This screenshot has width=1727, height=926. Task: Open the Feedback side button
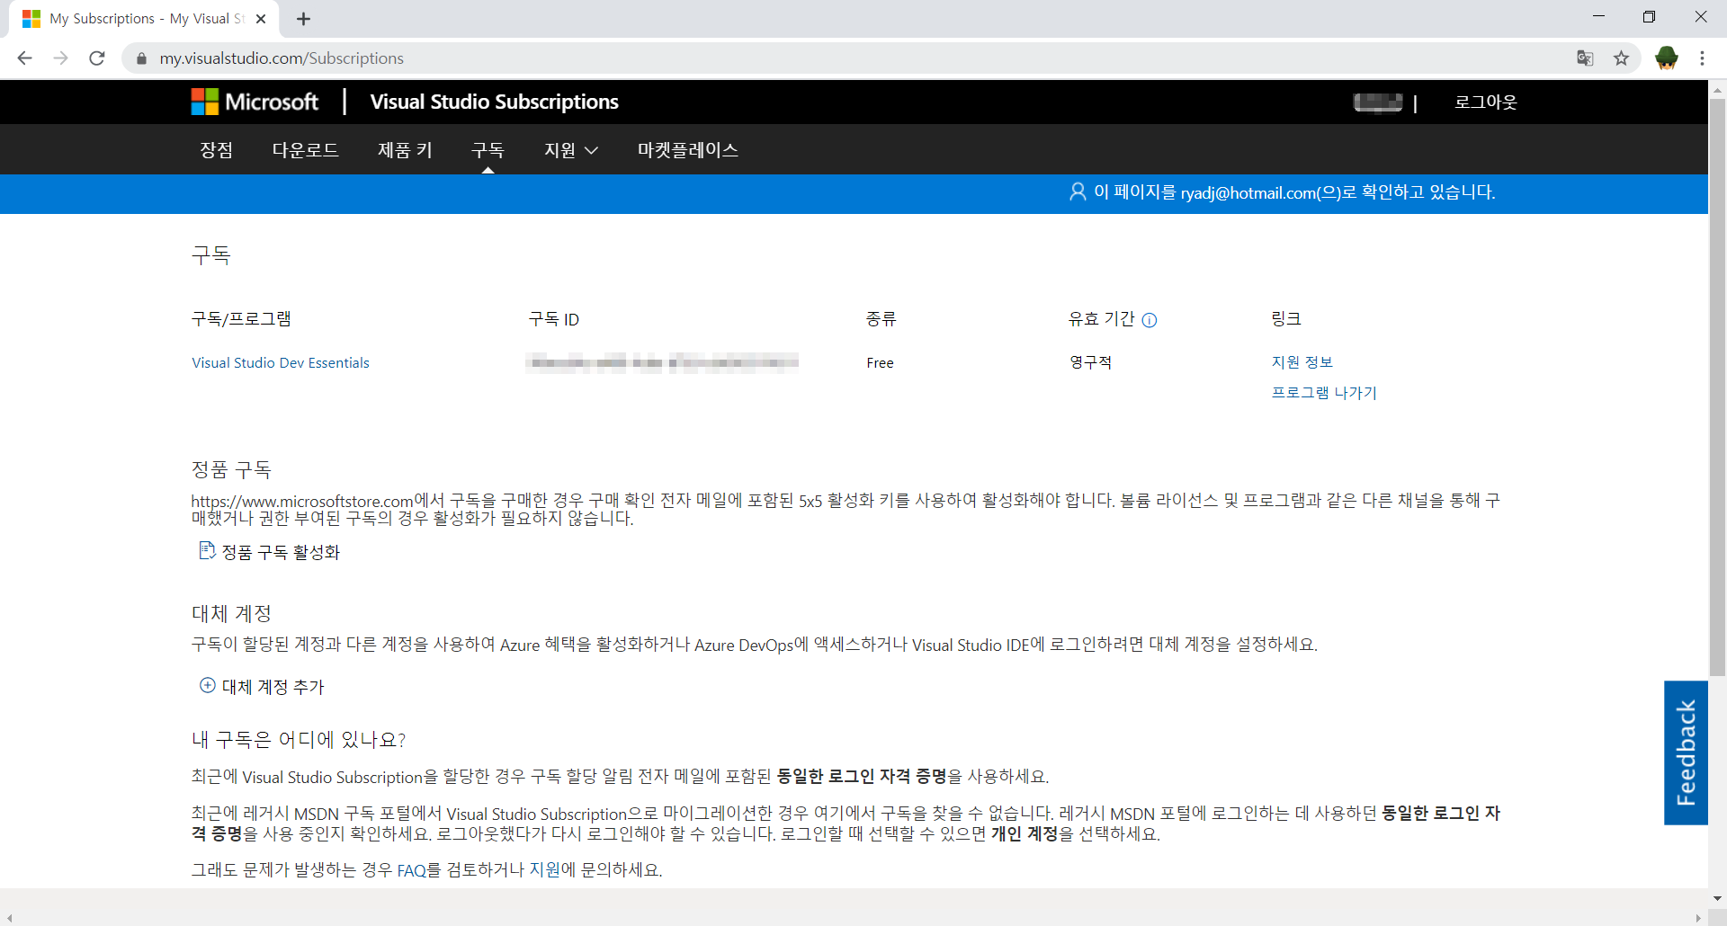(1686, 752)
